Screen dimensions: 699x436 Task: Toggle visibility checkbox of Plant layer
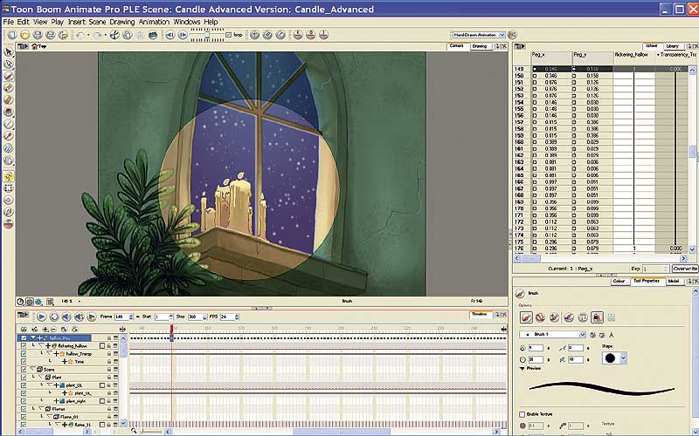[x=24, y=378]
